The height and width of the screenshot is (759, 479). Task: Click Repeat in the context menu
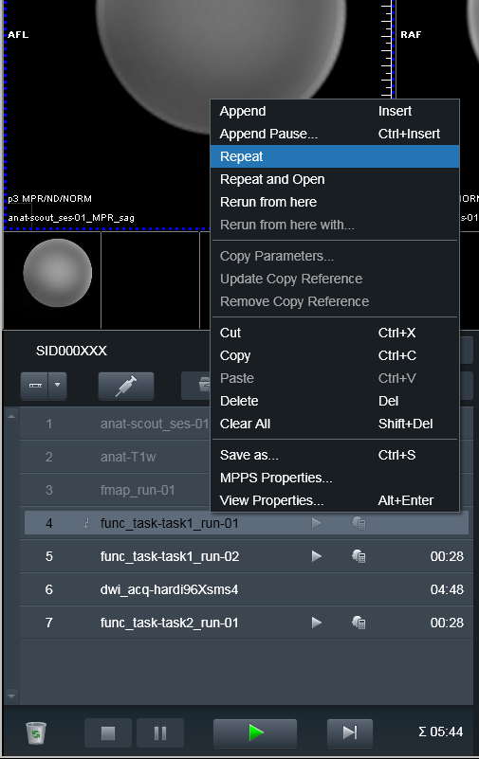tap(335, 156)
